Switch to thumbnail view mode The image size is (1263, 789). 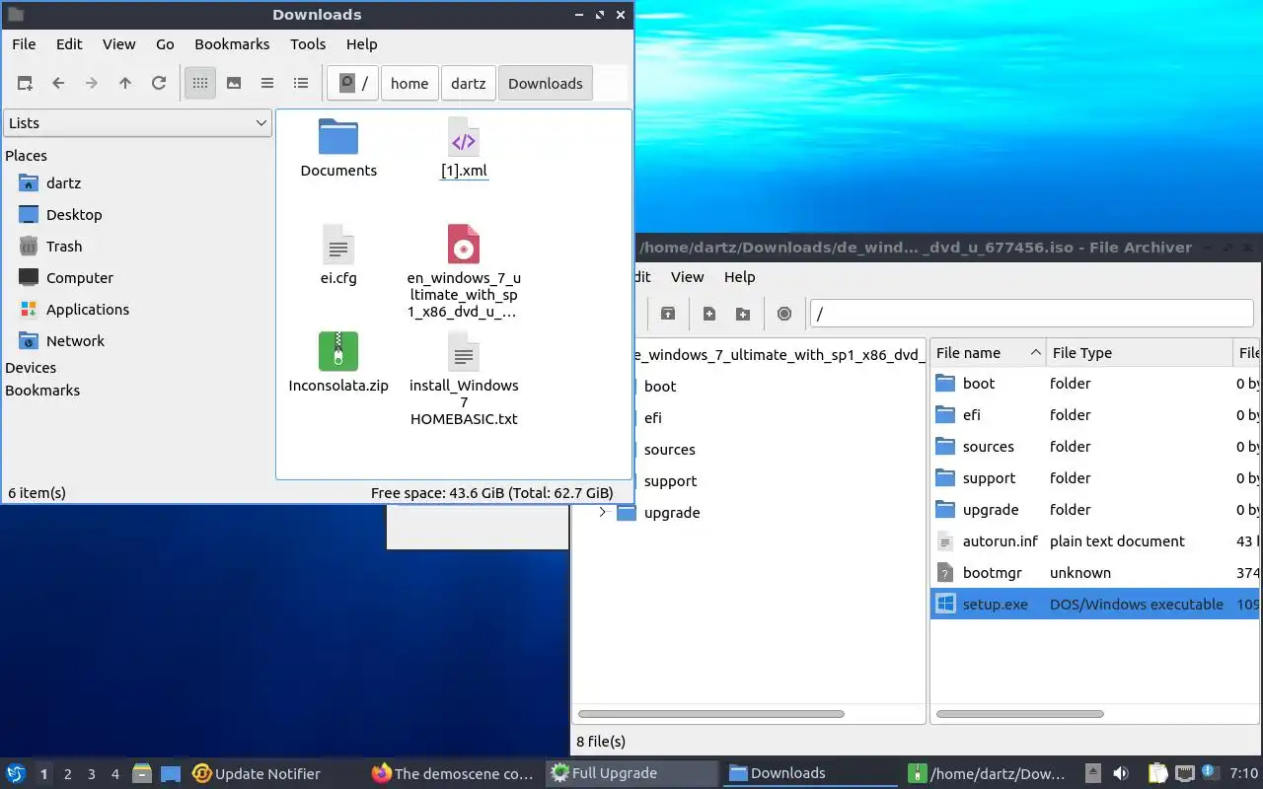pyautogui.click(x=234, y=84)
